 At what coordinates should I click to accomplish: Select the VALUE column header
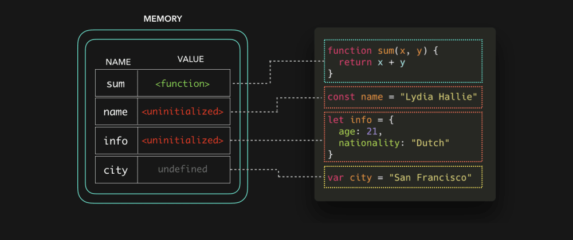click(190, 59)
